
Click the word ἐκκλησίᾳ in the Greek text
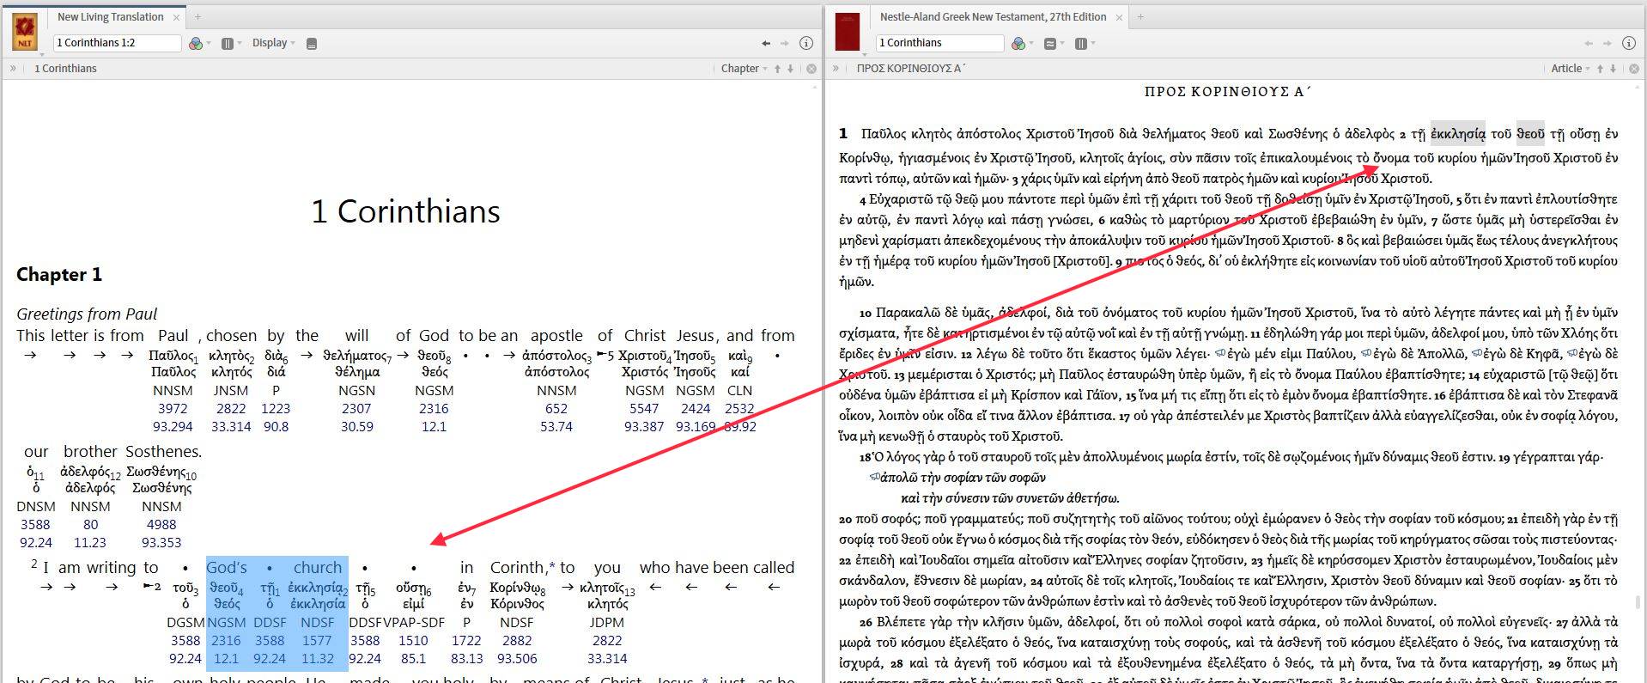point(1457,134)
